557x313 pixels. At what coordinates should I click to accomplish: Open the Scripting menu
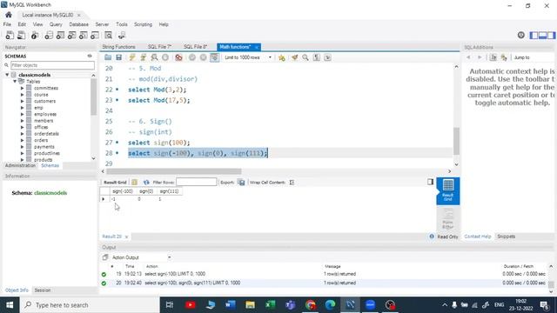143,24
